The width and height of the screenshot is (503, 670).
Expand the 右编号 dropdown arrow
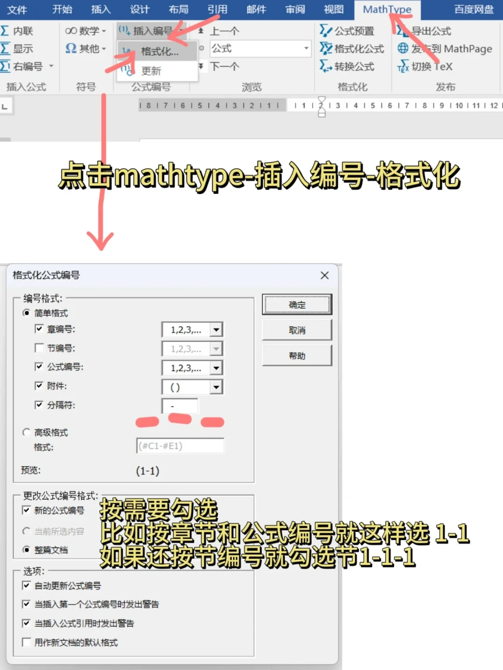click(51, 66)
